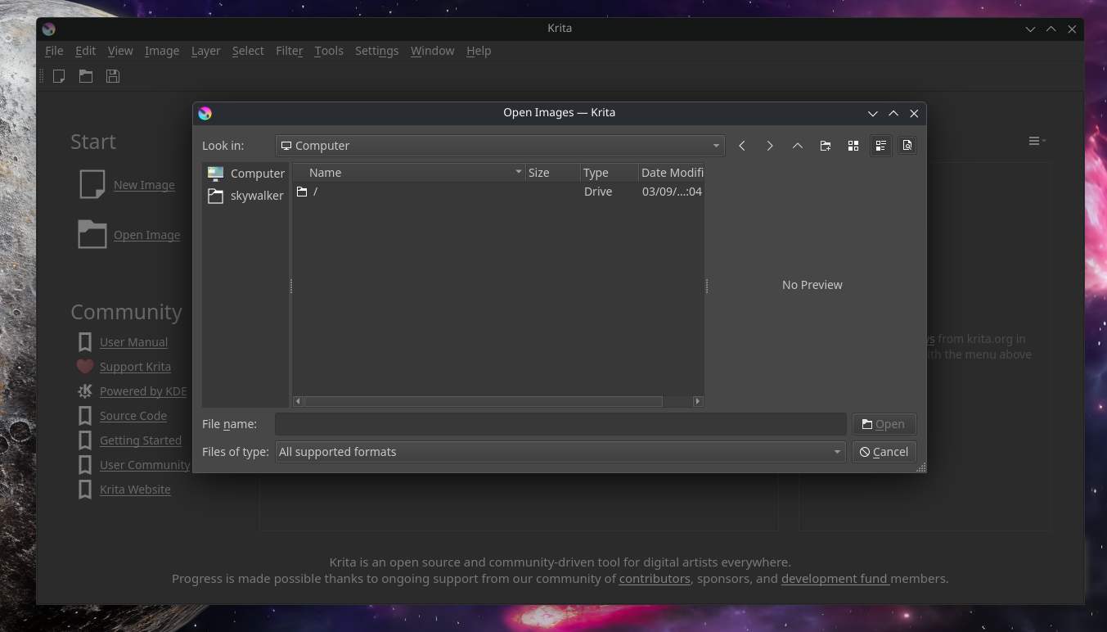This screenshot has height=632, width=1107.
Task: Click the File name input field
Action: point(560,424)
